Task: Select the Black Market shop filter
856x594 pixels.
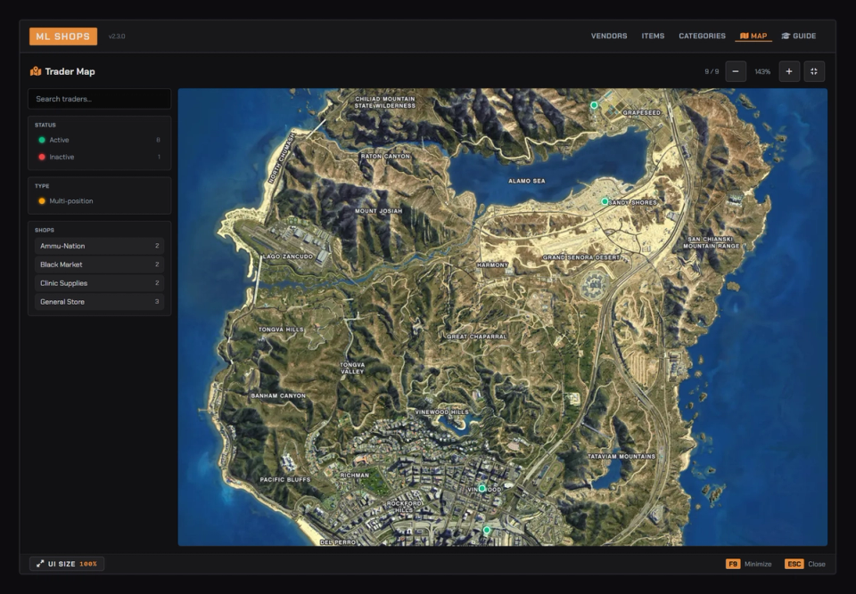Action: [x=99, y=264]
